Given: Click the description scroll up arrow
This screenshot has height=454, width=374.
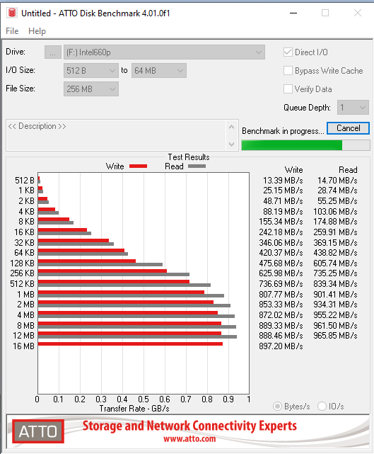Looking at the screenshot, I should (231, 127).
